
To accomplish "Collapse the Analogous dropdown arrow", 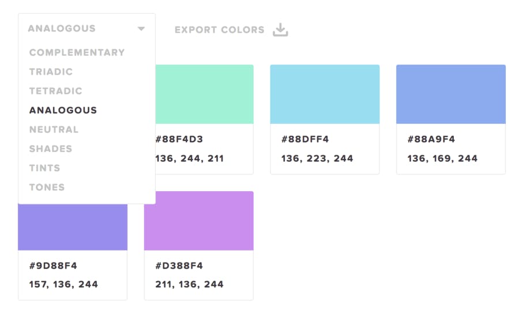I will 141,29.
